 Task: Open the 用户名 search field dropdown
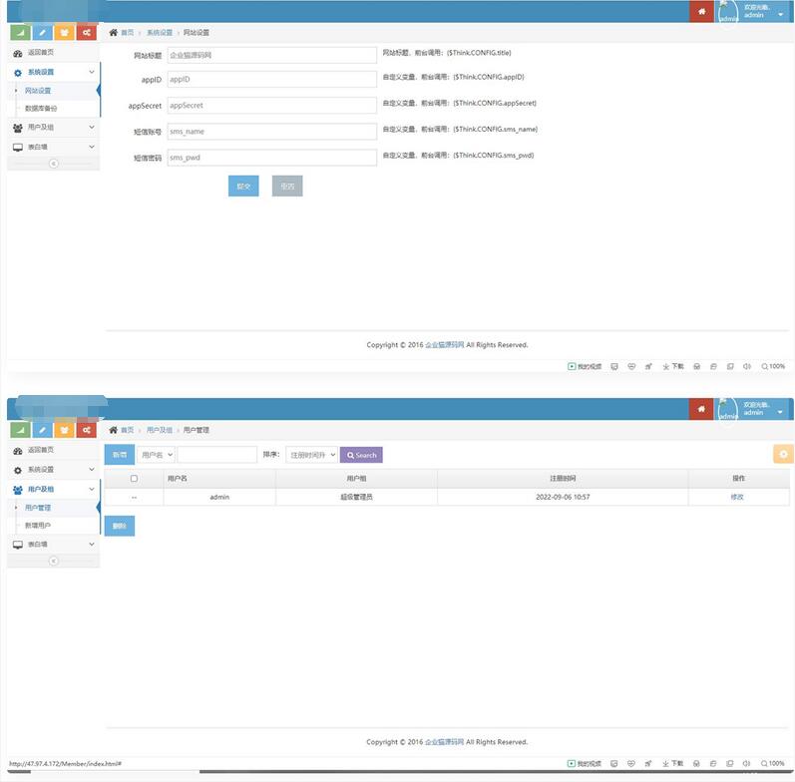pyautogui.click(x=156, y=455)
